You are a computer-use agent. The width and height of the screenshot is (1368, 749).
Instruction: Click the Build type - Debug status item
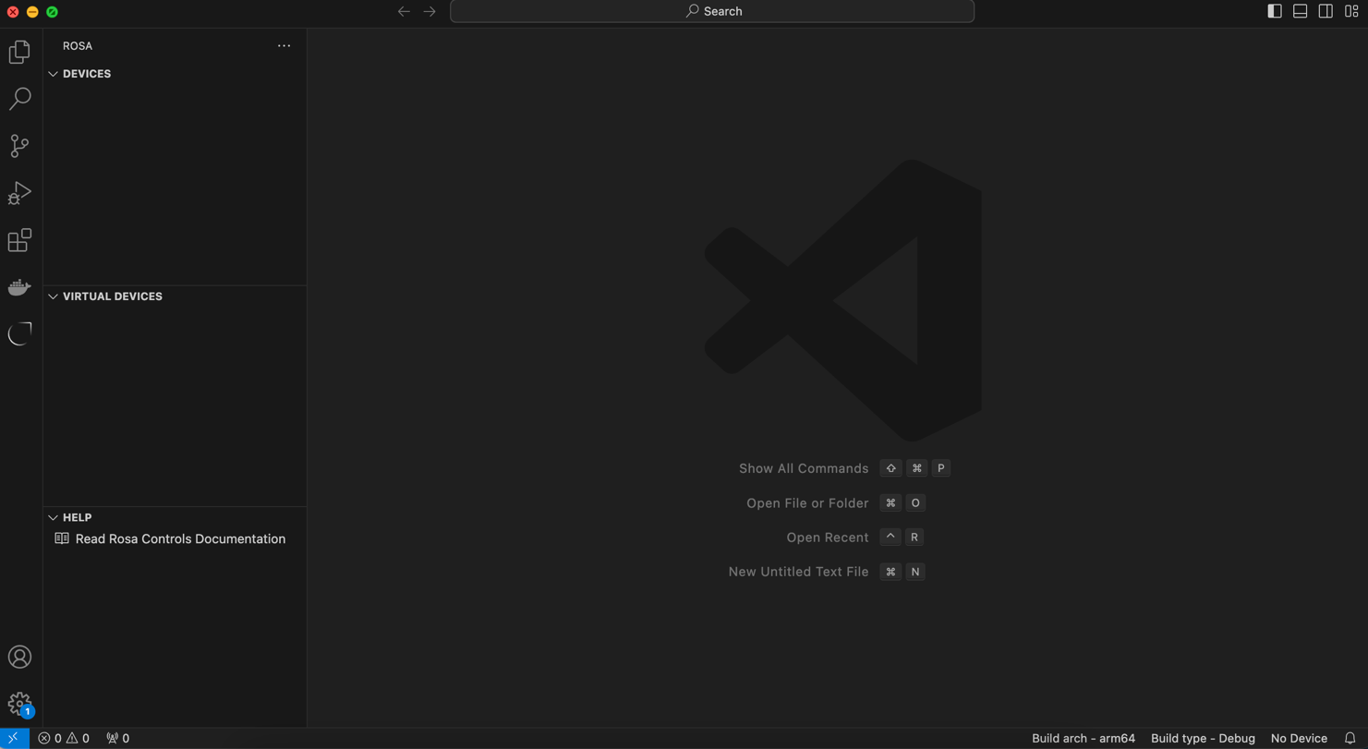[1202, 738]
